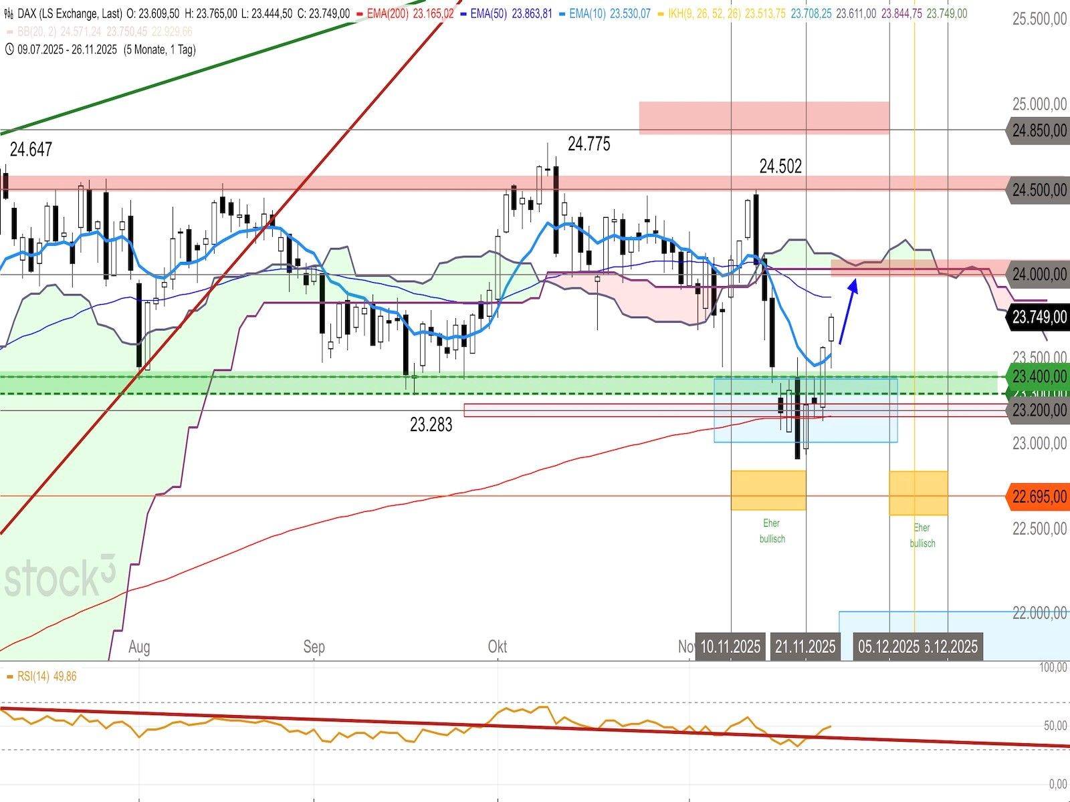Click the clock icon before the date range
This screenshot has width=1070, height=802.
(x=9, y=49)
